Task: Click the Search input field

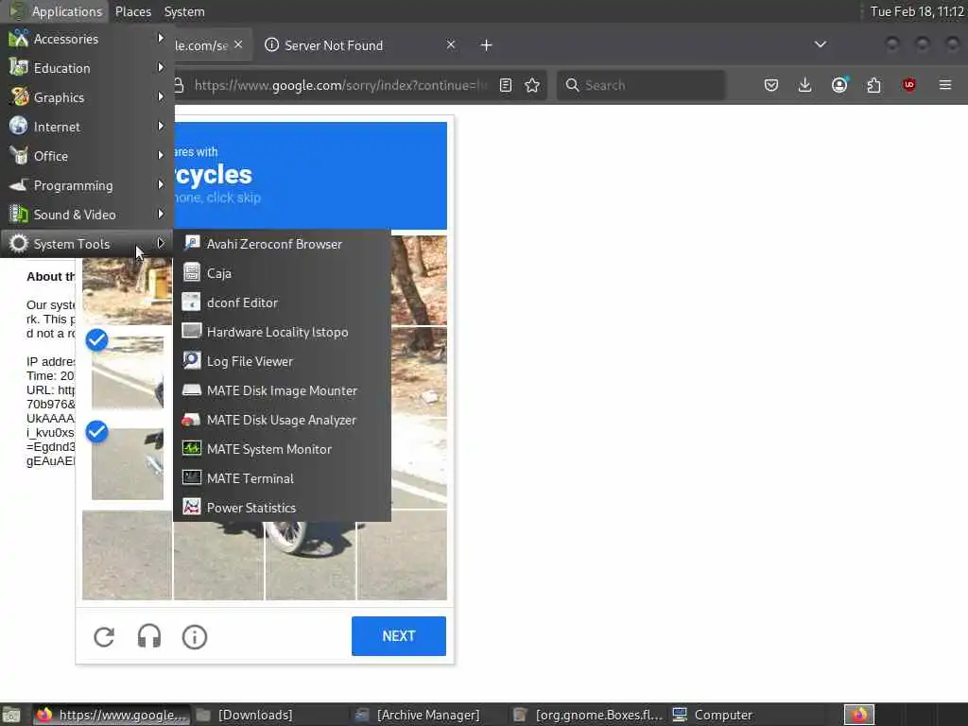Action: (641, 85)
